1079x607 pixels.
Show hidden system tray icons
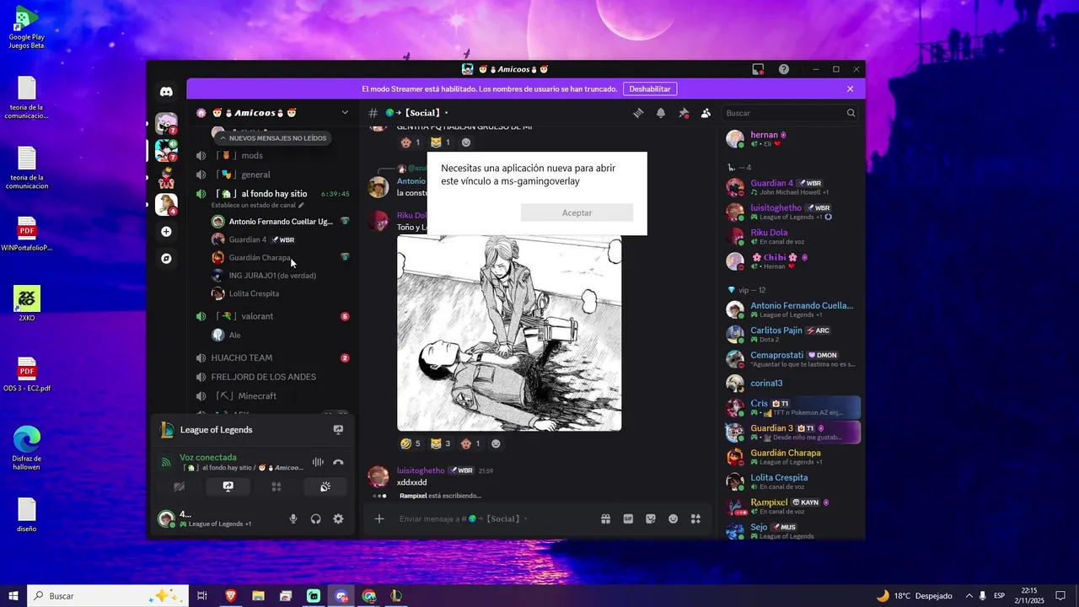969,596
